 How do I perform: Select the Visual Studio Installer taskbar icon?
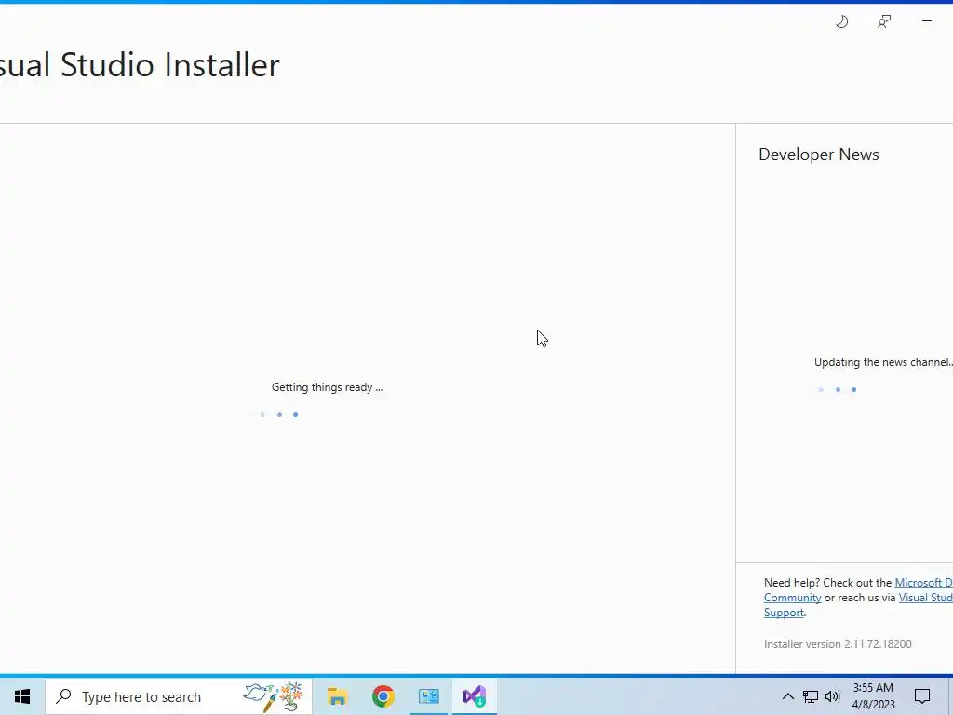tap(475, 696)
